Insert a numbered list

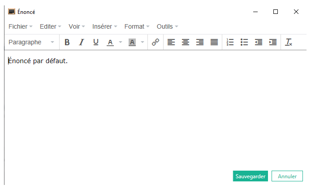[230, 42]
